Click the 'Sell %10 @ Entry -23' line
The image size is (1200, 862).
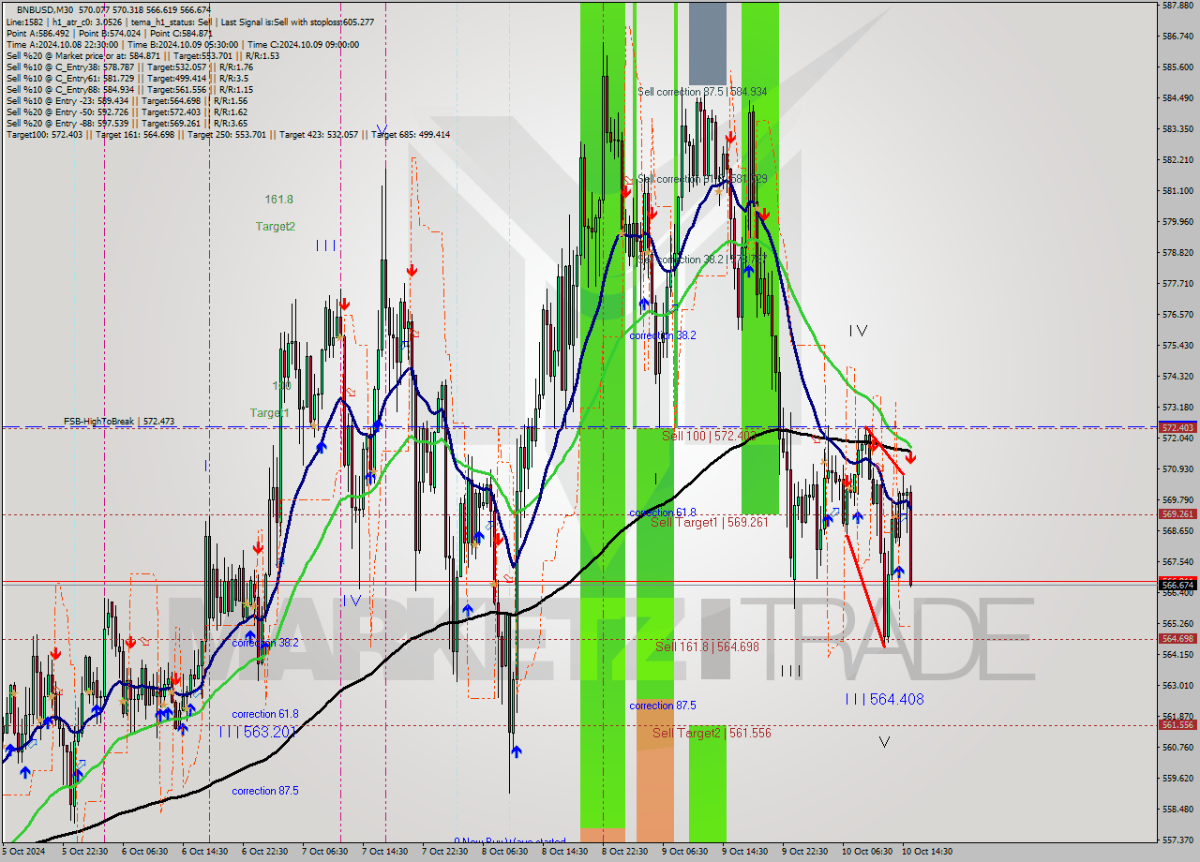point(127,100)
